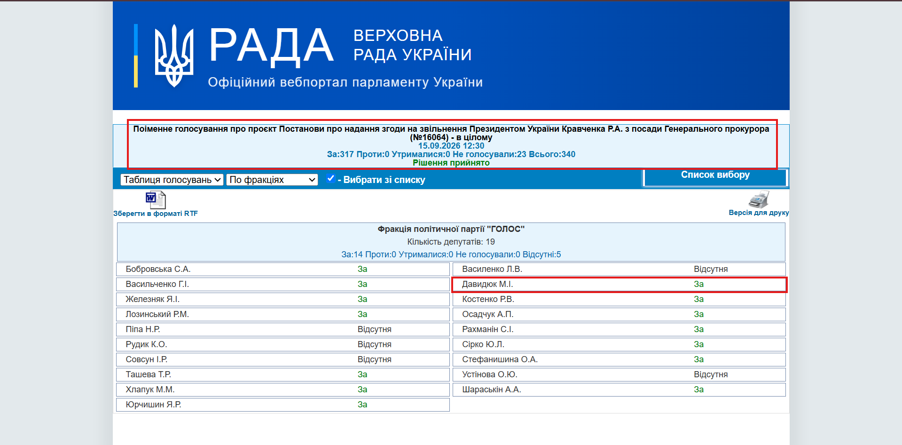Click the date '15.09.2026 12:30'

tap(451, 146)
